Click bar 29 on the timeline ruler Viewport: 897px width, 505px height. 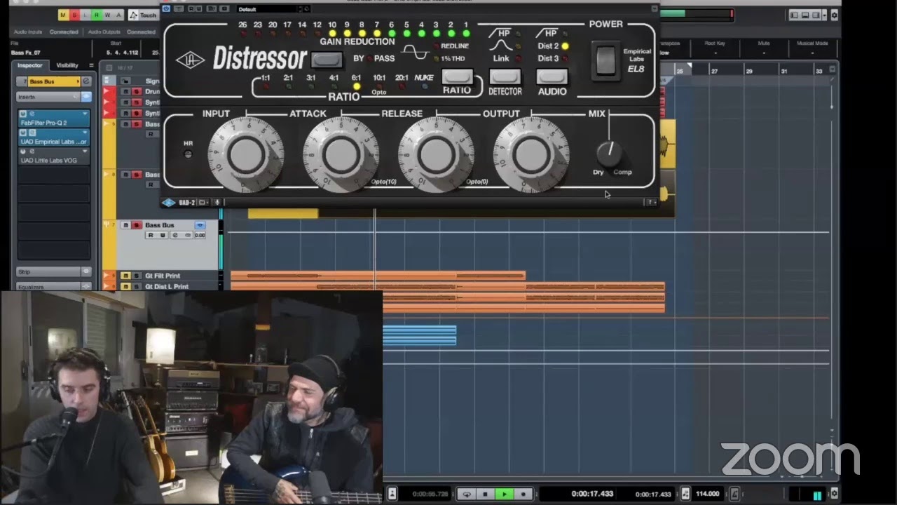point(749,72)
